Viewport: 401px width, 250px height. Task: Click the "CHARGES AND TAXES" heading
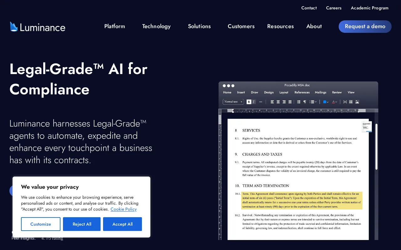(262, 154)
